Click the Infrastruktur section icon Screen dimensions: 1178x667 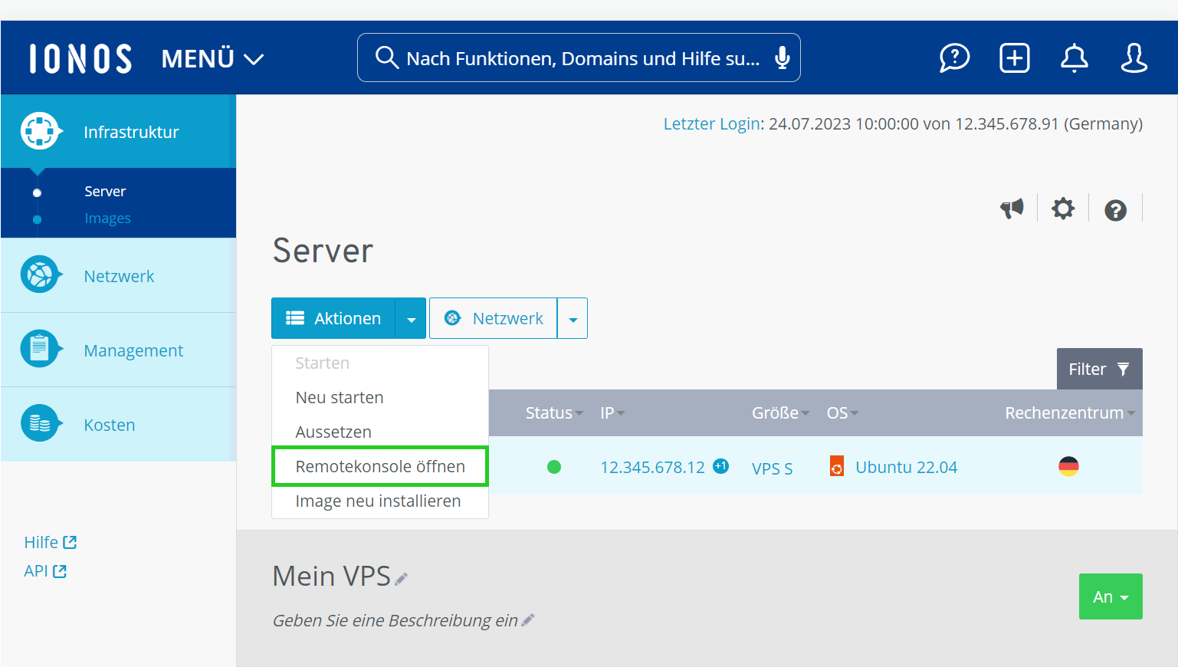[x=40, y=131]
